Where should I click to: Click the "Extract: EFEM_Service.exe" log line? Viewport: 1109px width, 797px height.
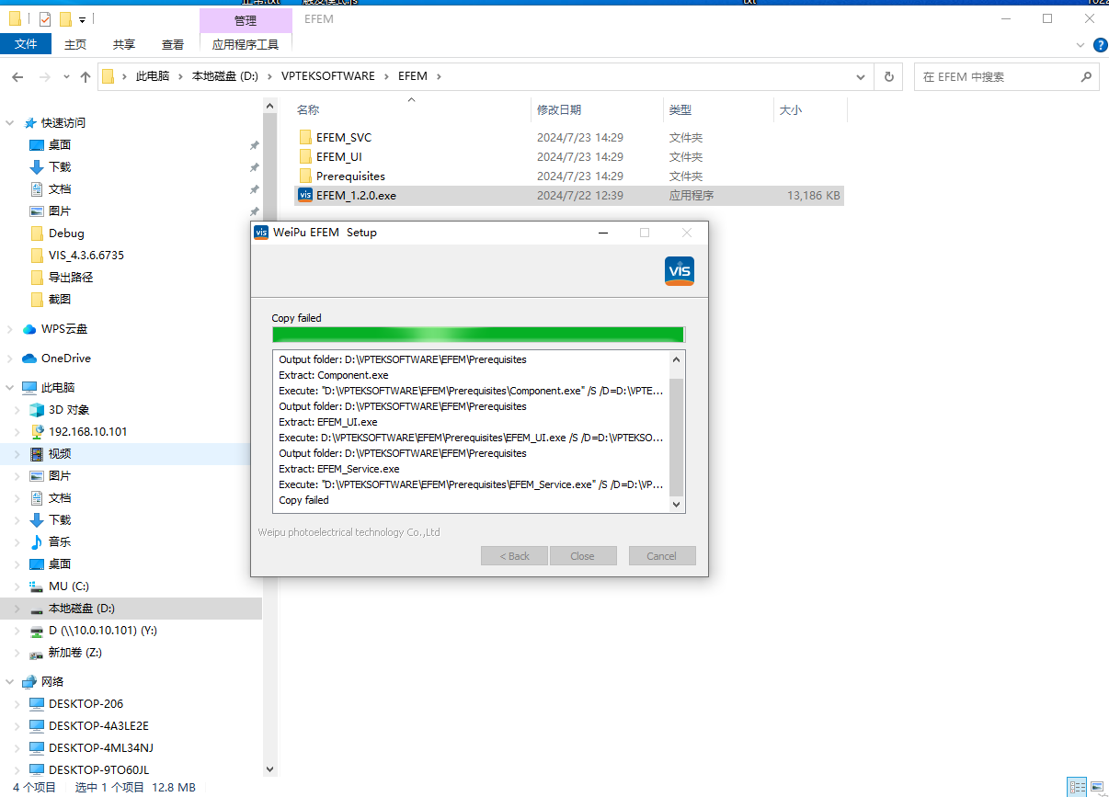pyautogui.click(x=339, y=469)
